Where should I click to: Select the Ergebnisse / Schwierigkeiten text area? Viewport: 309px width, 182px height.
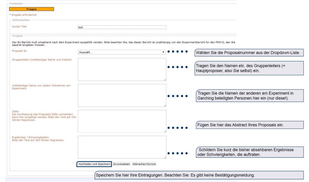pos(122,147)
